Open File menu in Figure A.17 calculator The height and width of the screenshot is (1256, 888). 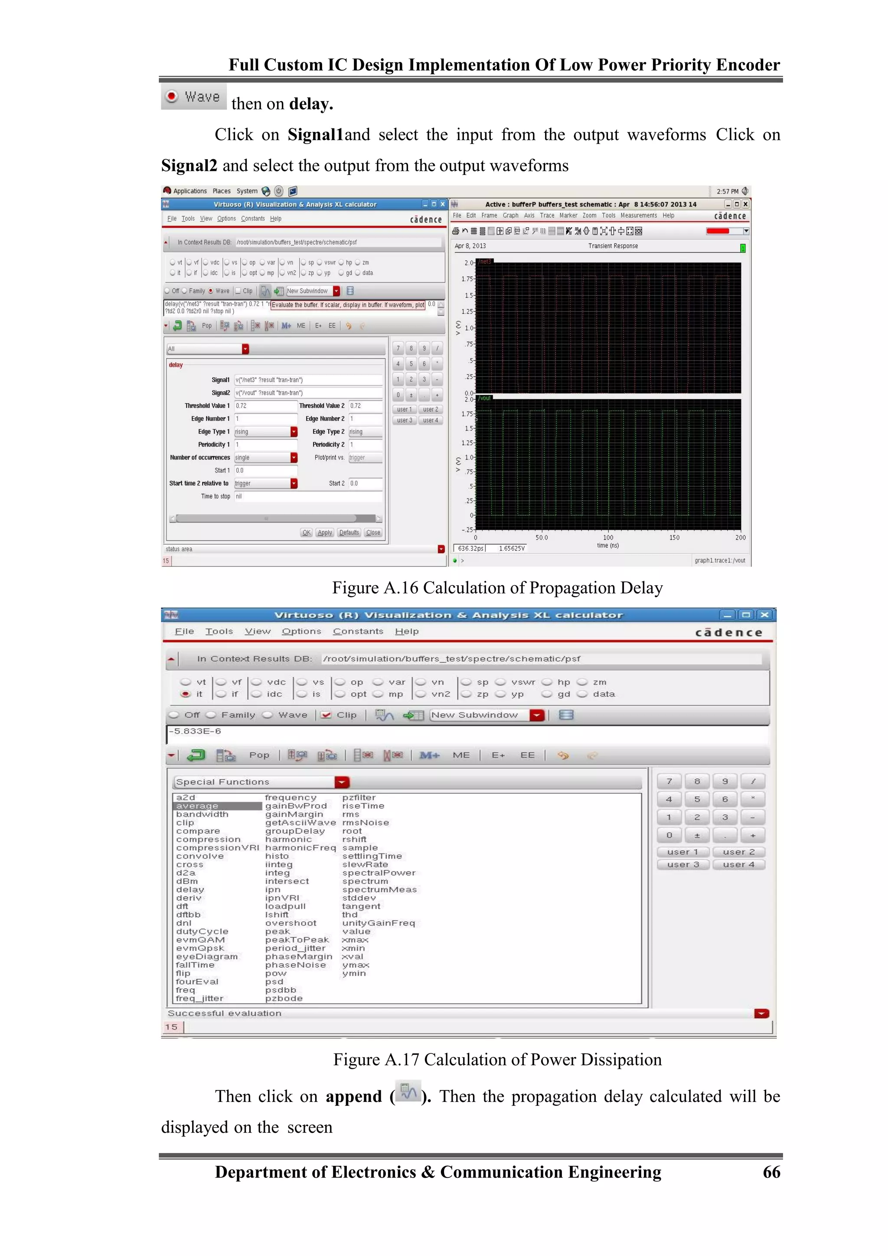pyautogui.click(x=184, y=631)
